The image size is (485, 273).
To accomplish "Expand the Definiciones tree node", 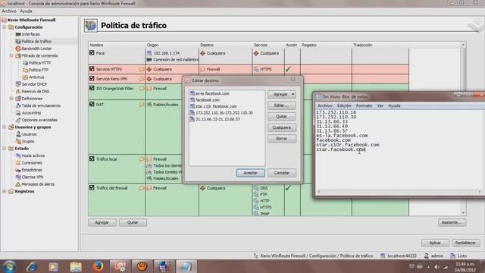I will click(11, 99).
